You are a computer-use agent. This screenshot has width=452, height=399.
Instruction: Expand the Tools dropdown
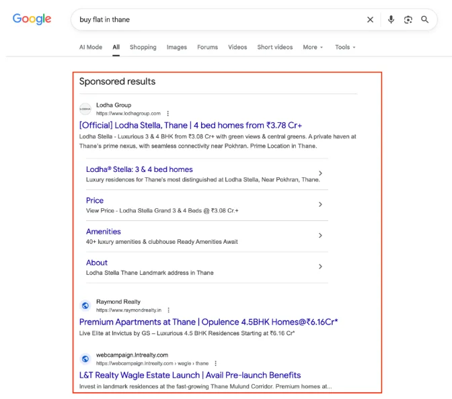345,47
